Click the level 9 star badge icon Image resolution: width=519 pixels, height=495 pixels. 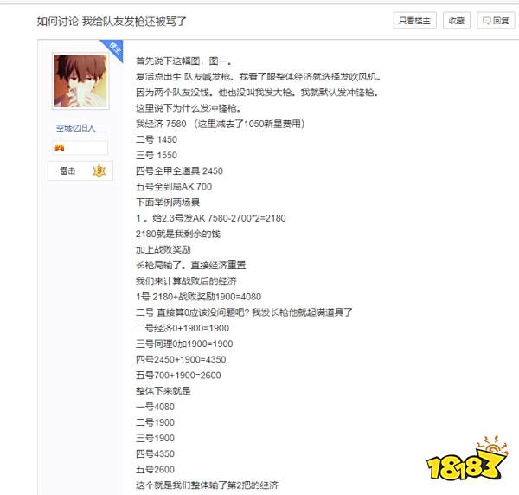coord(99,170)
